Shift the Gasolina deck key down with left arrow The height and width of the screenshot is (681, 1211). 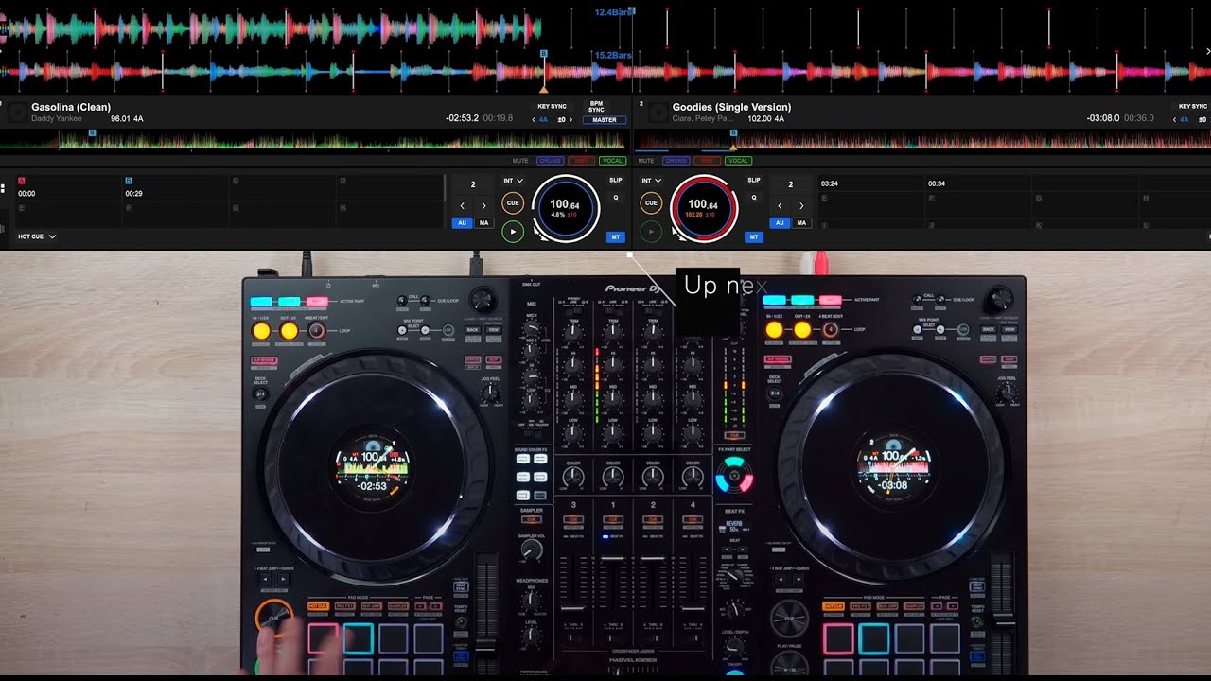click(534, 120)
